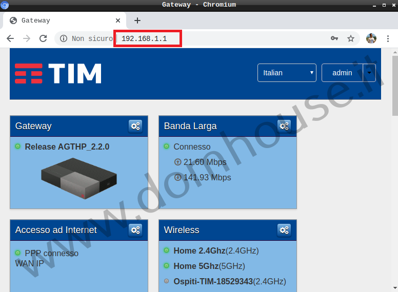The height and width of the screenshot is (292, 398).
Task: Click green status dot beside Connesso
Action: pyautogui.click(x=167, y=146)
